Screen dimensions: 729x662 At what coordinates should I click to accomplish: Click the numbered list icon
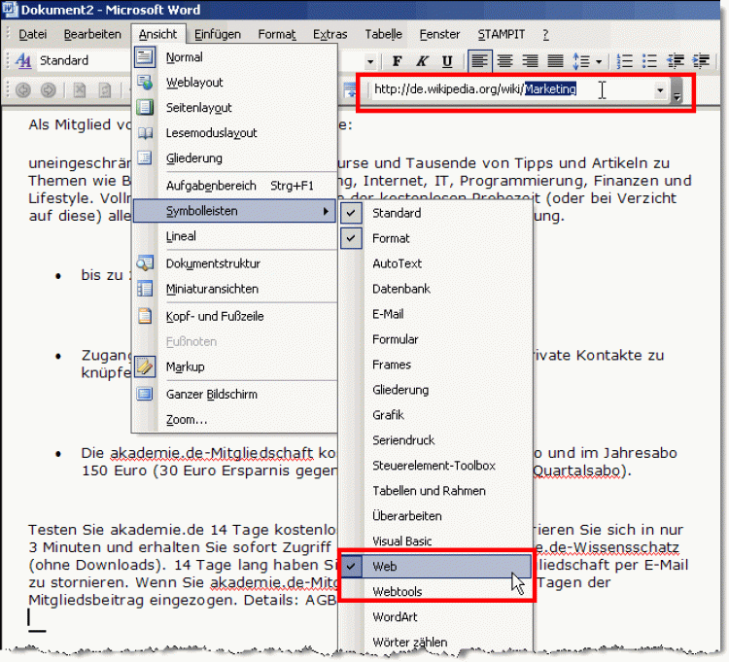tap(625, 61)
